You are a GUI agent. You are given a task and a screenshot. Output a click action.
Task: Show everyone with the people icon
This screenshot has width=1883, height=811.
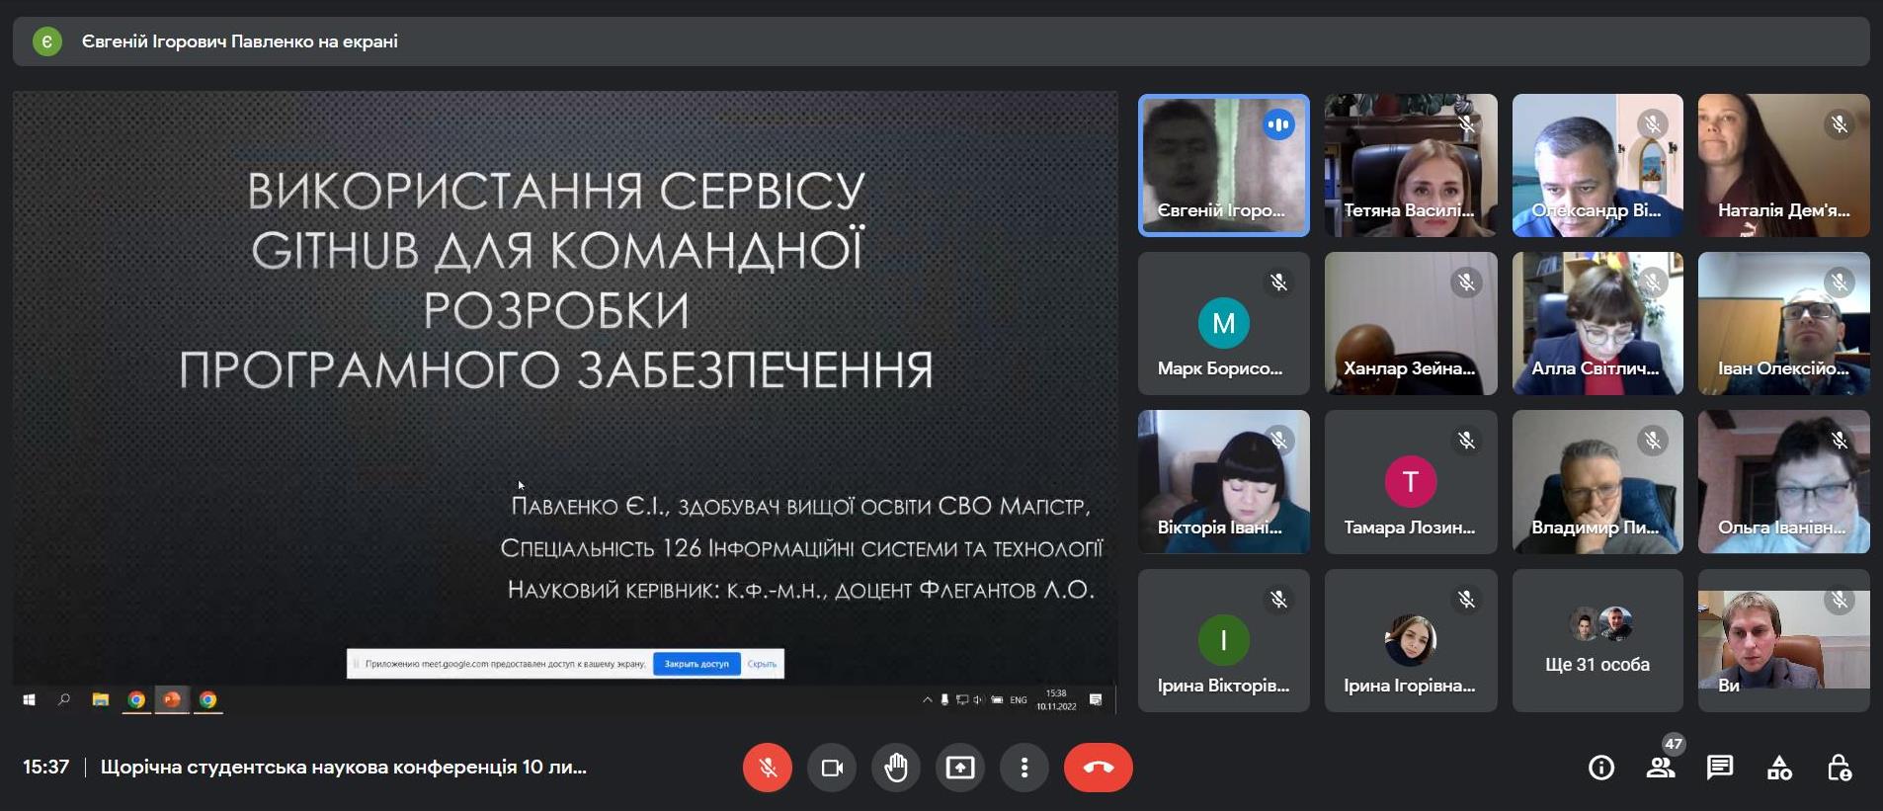1661,768
